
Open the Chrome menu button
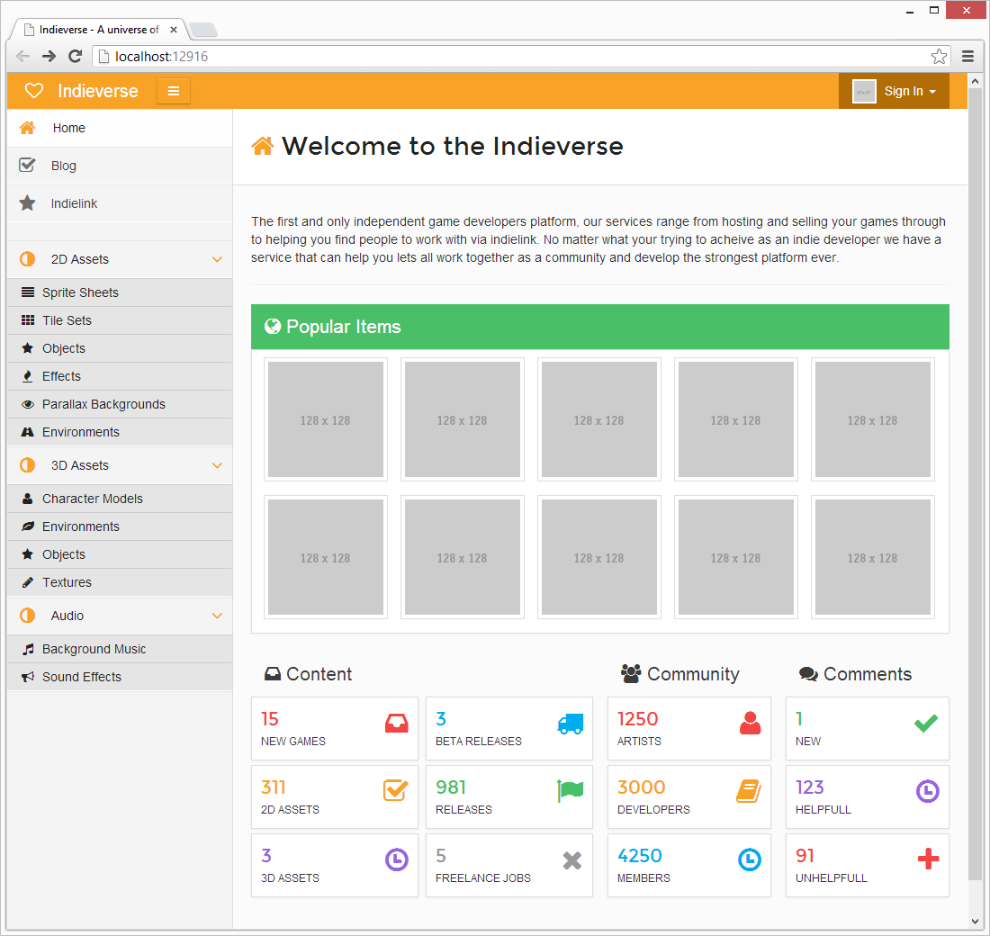tap(967, 56)
